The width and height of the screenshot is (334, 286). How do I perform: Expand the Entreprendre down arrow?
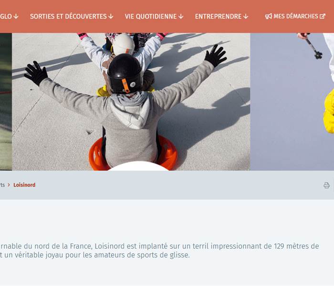246,16
